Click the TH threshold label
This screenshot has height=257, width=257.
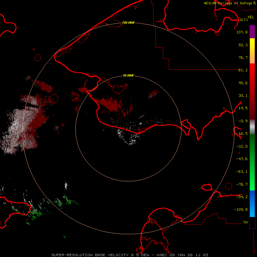pyautogui.click(x=245, y=222)
